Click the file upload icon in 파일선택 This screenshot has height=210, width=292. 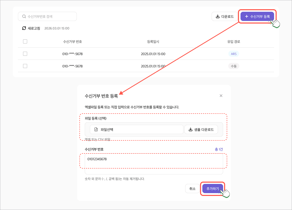[96, 129]
